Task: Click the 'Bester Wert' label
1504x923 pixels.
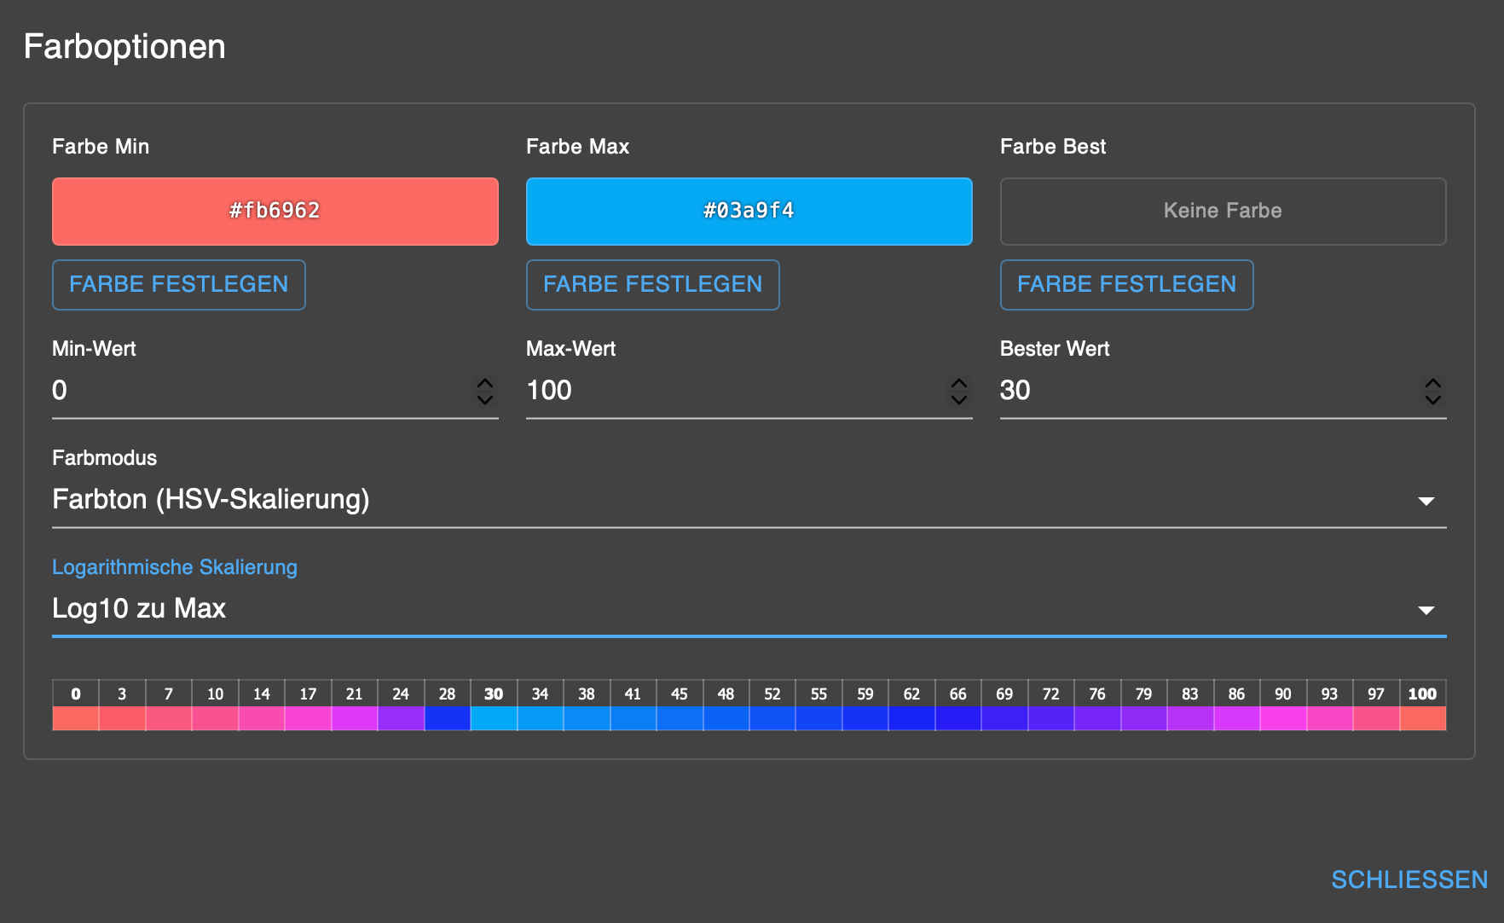Action: (1055, 349)
